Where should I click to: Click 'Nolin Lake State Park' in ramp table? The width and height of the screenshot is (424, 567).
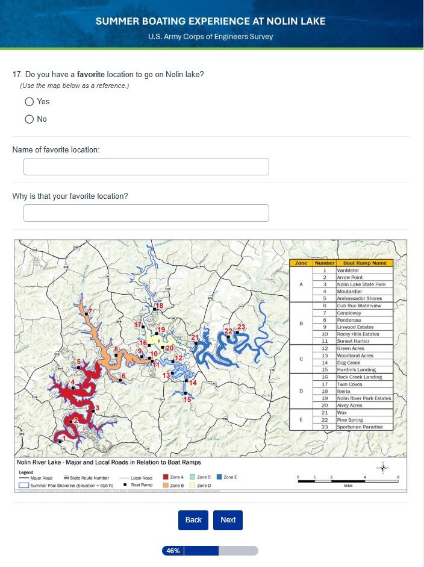pos(361,284)
